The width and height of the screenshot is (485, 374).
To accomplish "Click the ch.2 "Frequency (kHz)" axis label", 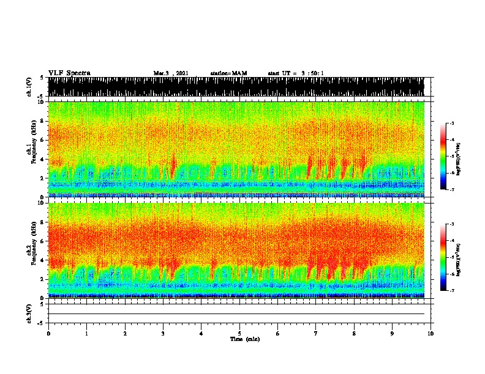I will pyautogui.click(x=34, y=243).
